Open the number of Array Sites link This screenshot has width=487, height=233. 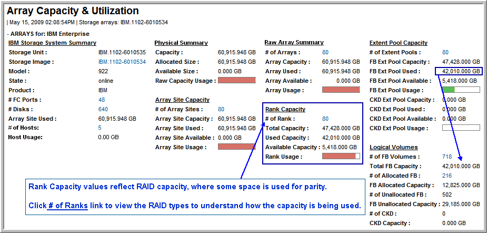point(221,109)
